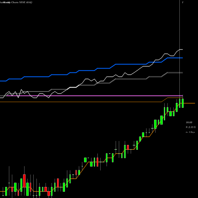
Task: Click the thick blue moving average line
Action: 91,70
